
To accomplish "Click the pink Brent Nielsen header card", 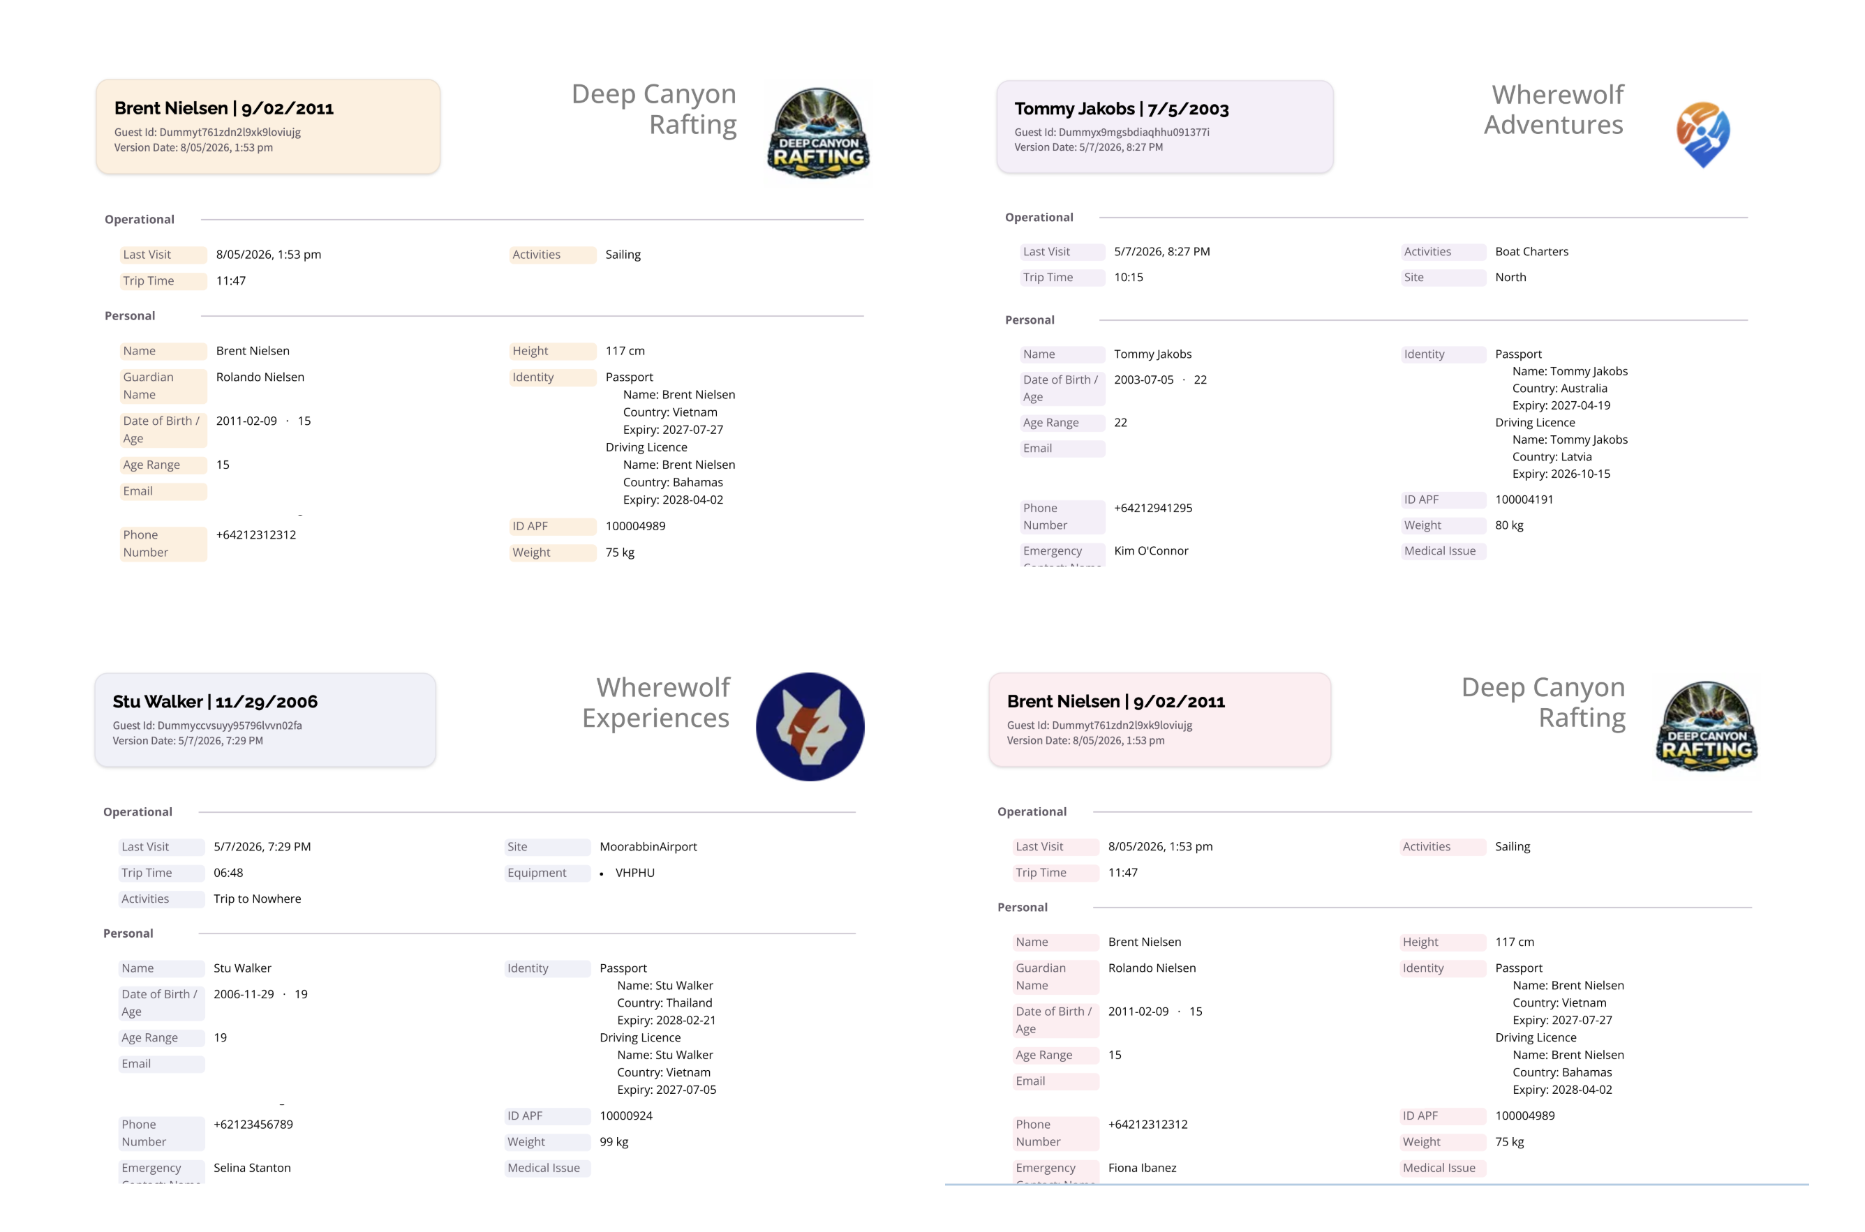I will [1159, 720].
